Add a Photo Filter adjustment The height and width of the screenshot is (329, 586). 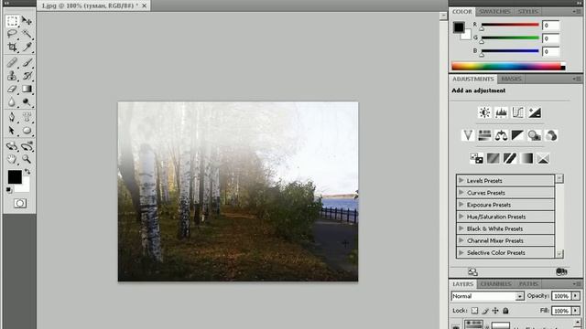click(x=535, y=135)
